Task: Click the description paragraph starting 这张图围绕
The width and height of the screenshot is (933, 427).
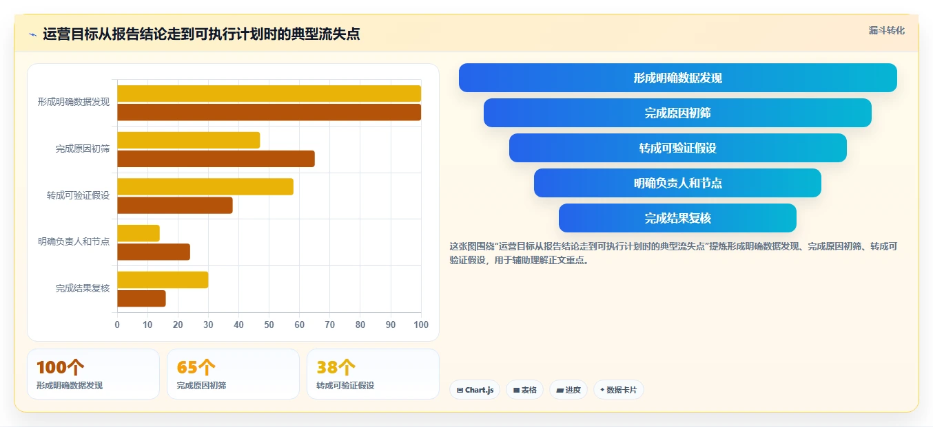Action: coord(673,253)
